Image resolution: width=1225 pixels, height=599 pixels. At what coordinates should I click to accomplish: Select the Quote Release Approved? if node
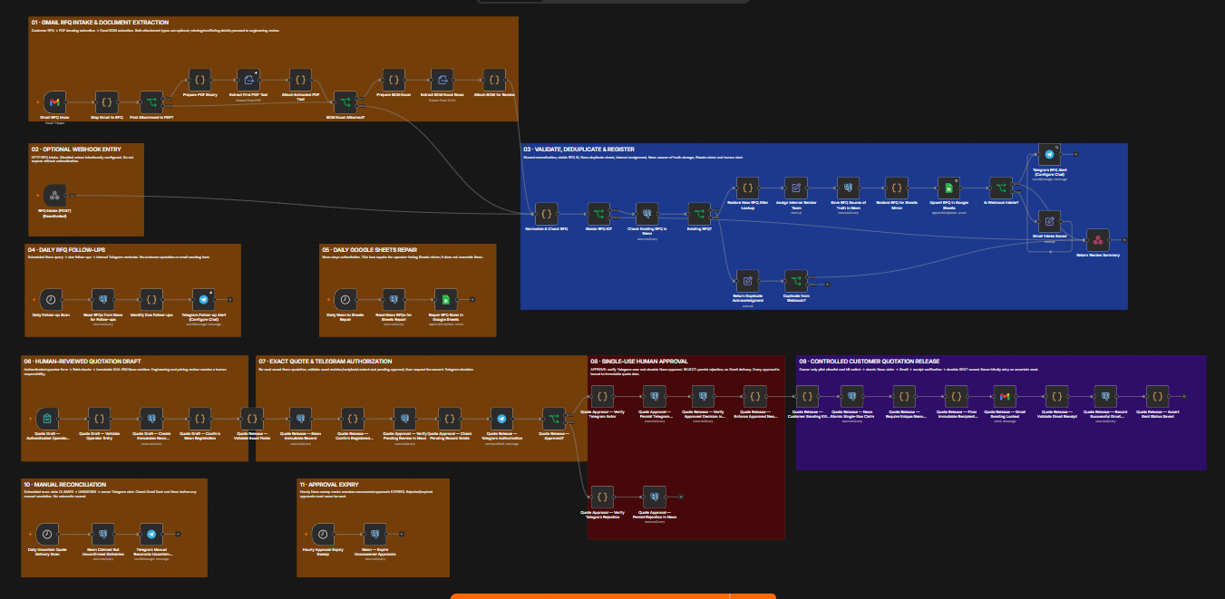(553, 418)
